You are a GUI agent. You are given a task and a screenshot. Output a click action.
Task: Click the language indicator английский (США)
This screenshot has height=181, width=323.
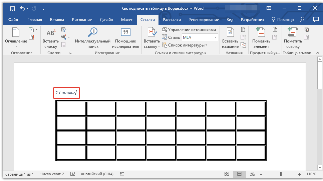(97, 174)
